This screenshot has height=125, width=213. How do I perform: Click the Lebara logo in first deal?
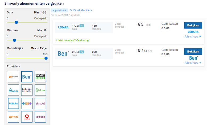pyautogui.click(x=63, y=27)
